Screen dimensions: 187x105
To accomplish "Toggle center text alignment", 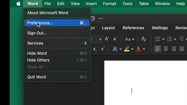I will coord(166,49).
